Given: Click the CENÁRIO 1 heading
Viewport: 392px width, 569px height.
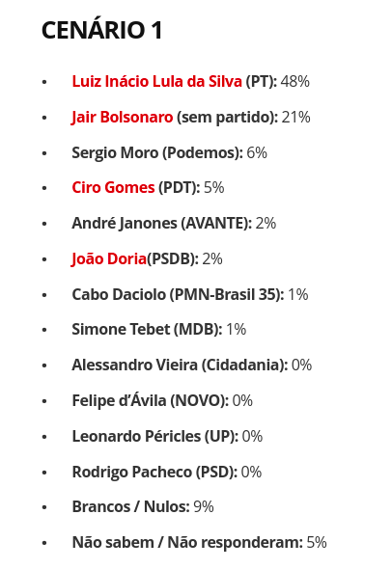Looking at the screenshot, I should (x=102, y=30).
